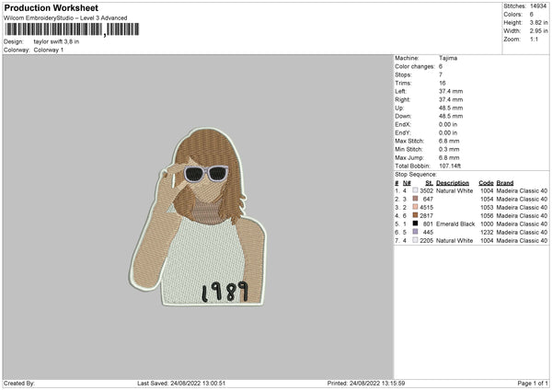Click the swatch next to stitch count 647
This screenshot has height=390, width=552.
click(x=416, y=199)
